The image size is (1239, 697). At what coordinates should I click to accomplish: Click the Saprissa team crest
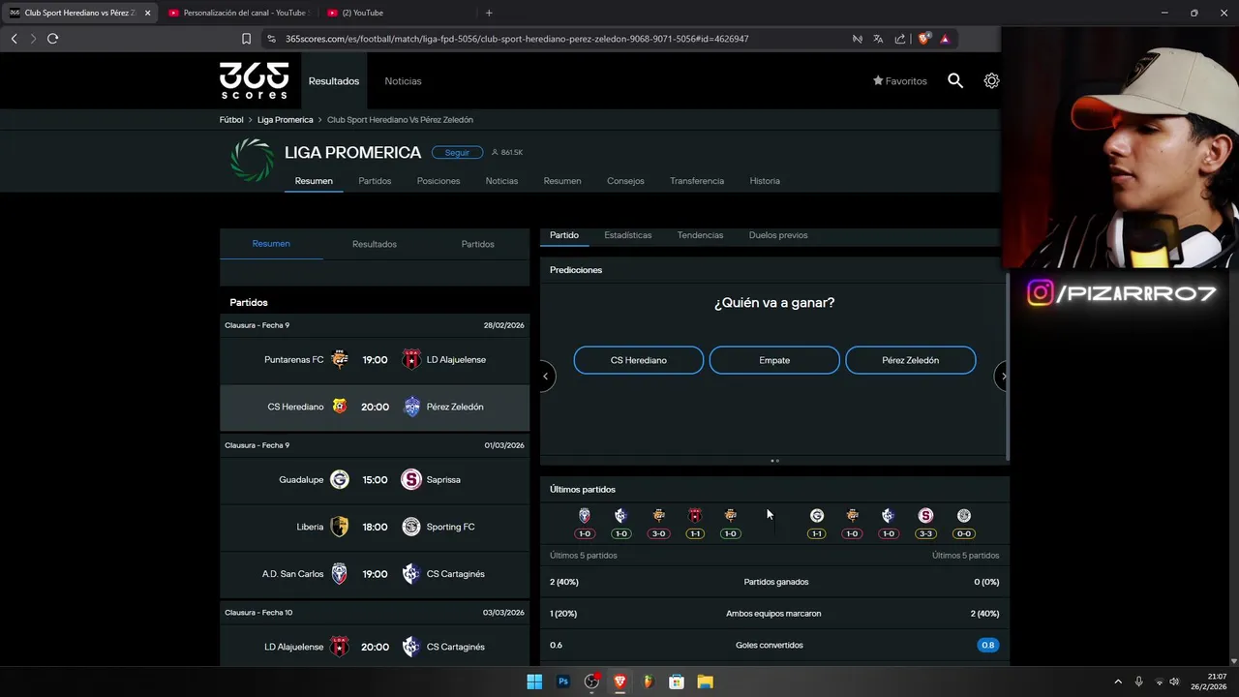coord(411,480)
